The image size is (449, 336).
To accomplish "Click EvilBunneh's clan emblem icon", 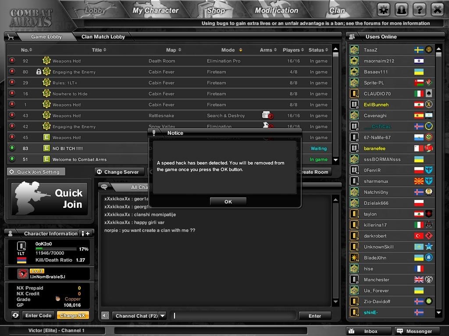I will tap(429, 104).
